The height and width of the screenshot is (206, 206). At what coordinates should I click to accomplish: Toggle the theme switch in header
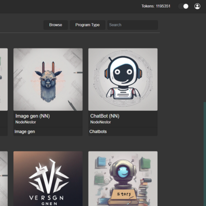point(183,6)
